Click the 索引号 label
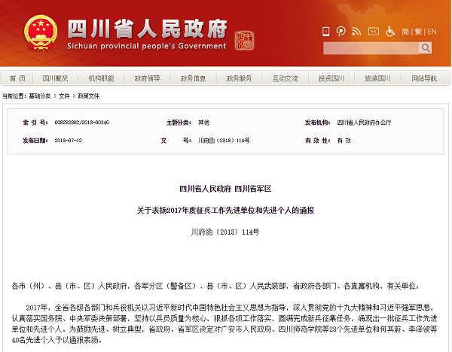 [35, 123]
